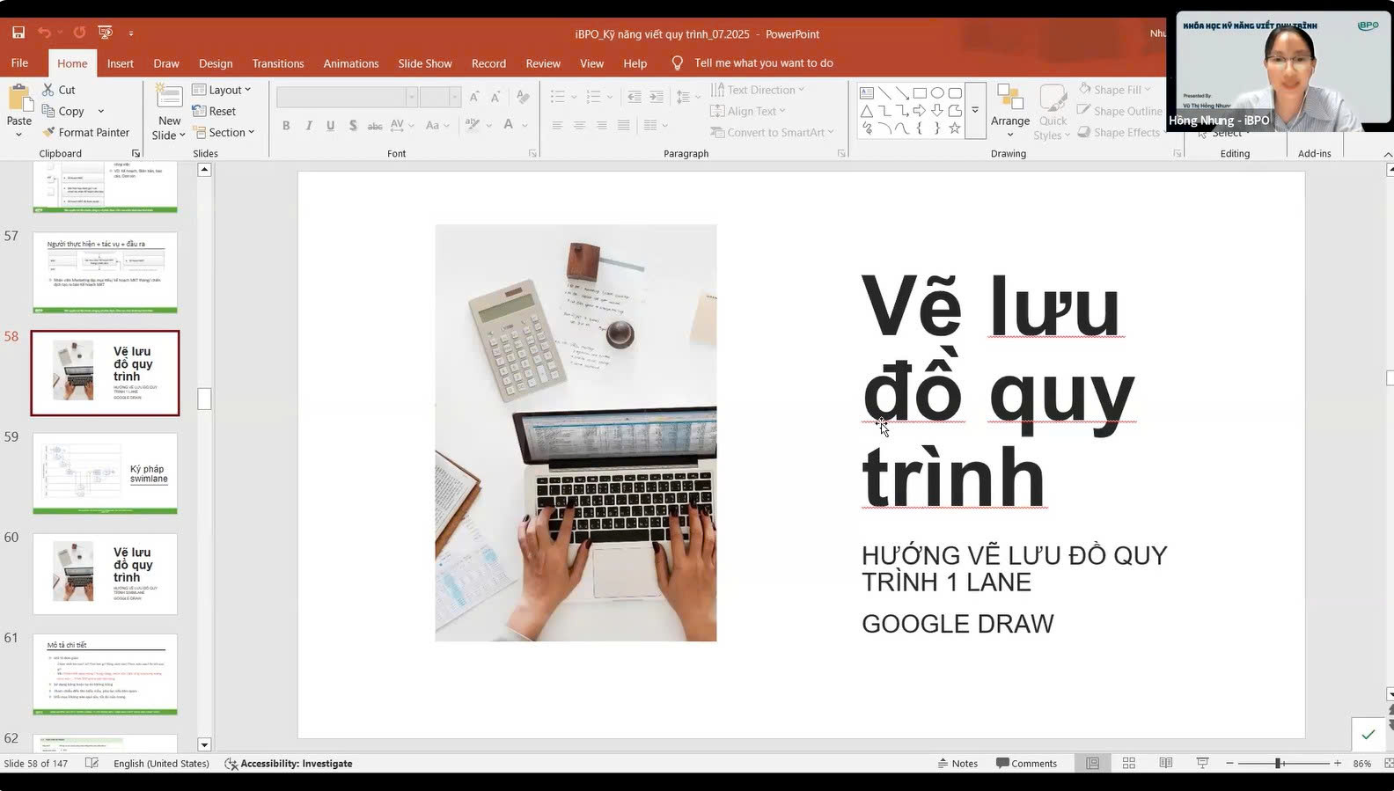The image size is (1394, 791).
Task: Toggle Italic text formatting
Action: tap(308, 126)
